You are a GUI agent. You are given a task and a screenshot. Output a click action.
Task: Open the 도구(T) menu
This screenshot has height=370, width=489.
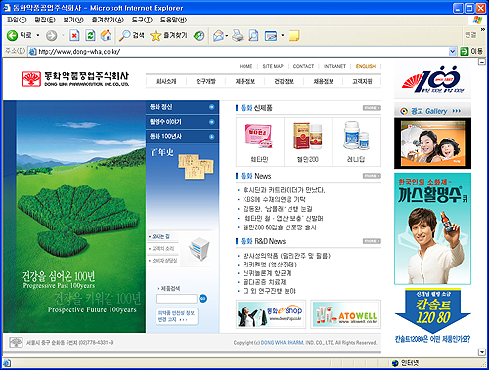142,20
